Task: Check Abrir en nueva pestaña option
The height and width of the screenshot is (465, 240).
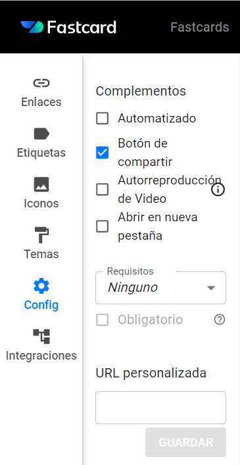Action: coord(103,227)
